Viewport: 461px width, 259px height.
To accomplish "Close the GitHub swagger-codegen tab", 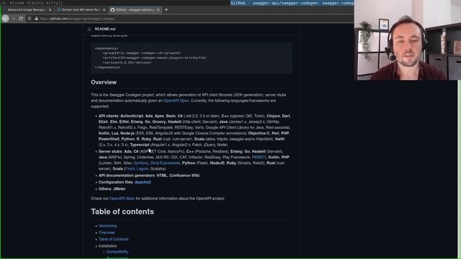I will click(158, 9).
